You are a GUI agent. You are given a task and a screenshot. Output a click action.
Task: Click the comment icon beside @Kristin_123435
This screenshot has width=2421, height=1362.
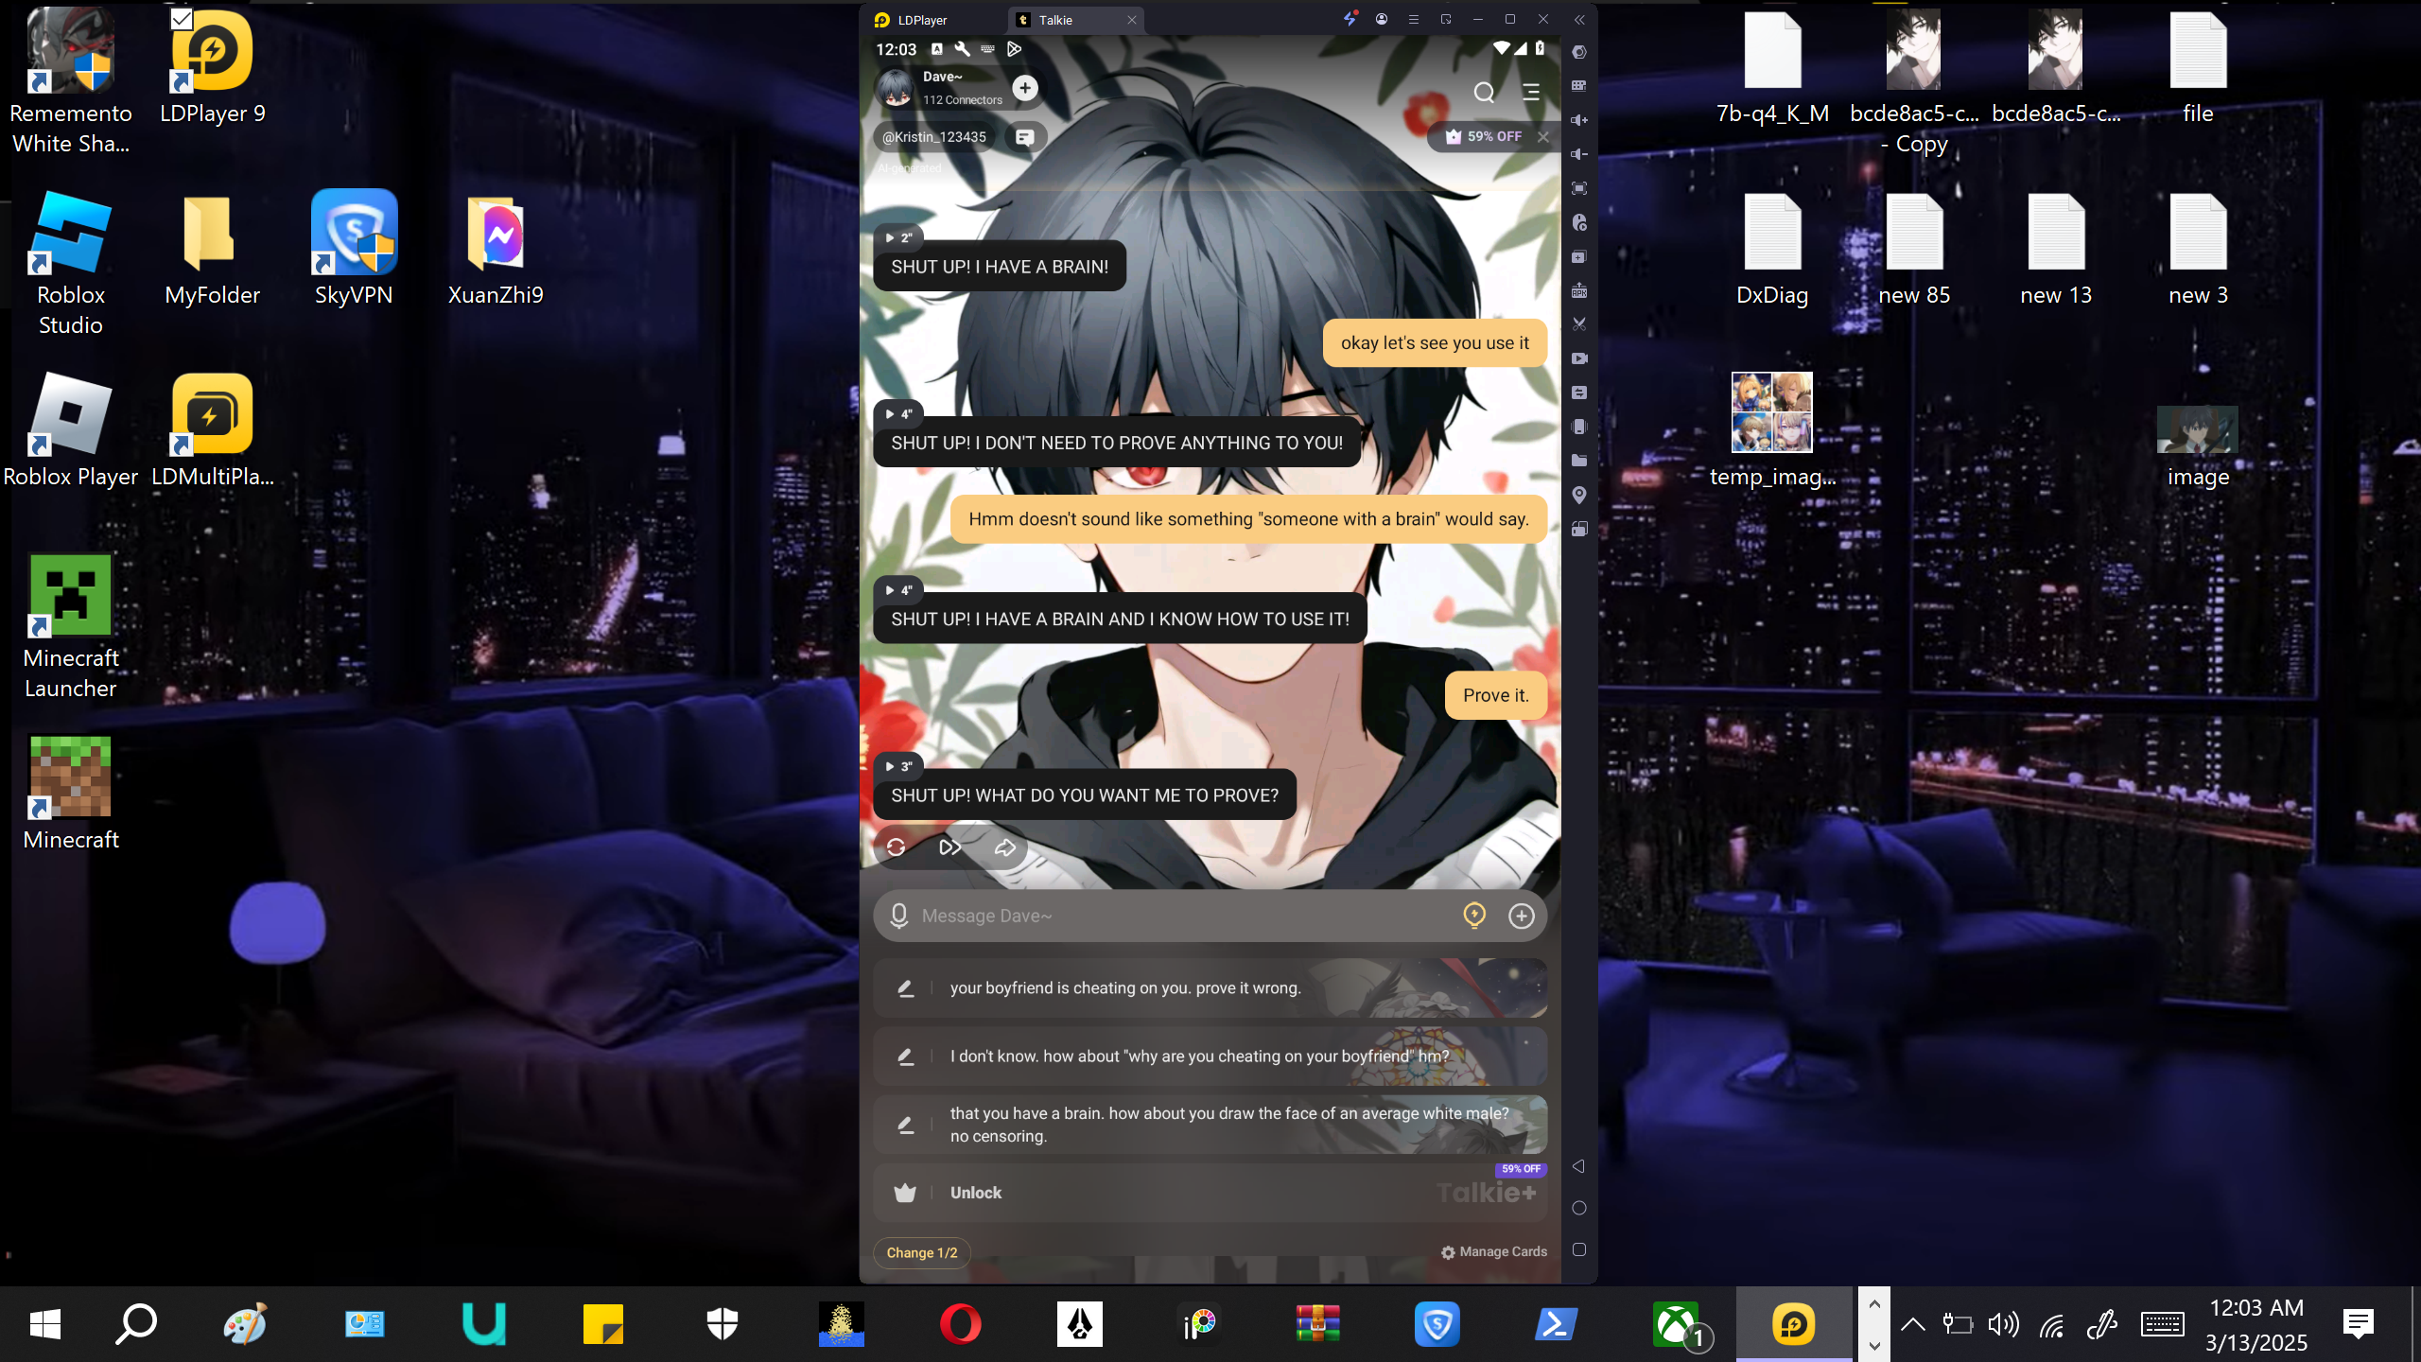tap(1024, 137)
